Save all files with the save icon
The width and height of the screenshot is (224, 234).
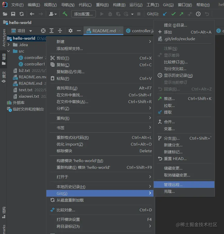[x=13, y=14]
